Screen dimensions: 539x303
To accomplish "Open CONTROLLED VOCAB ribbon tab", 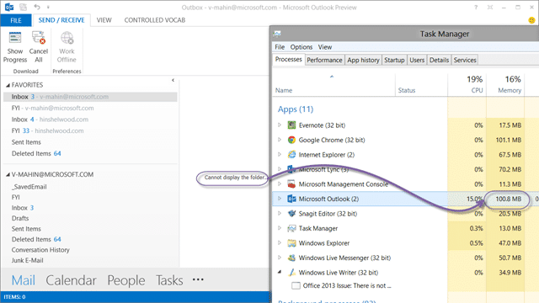I will (155, 20).
